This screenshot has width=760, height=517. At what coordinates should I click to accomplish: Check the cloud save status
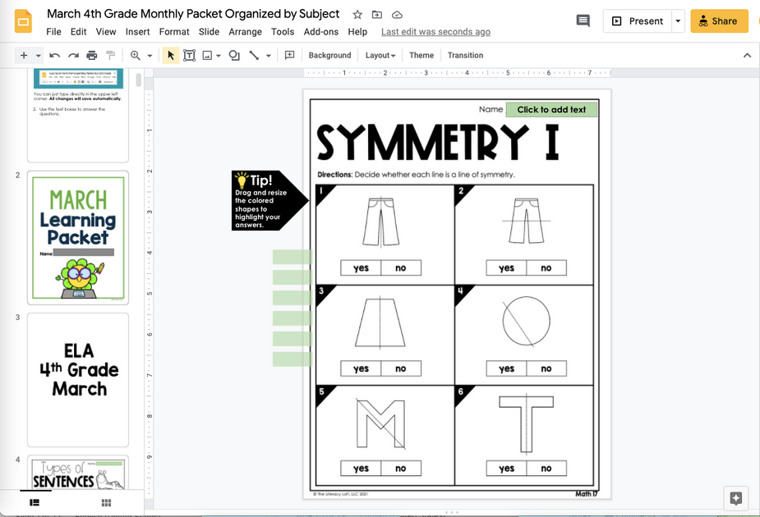click(397, 14)
